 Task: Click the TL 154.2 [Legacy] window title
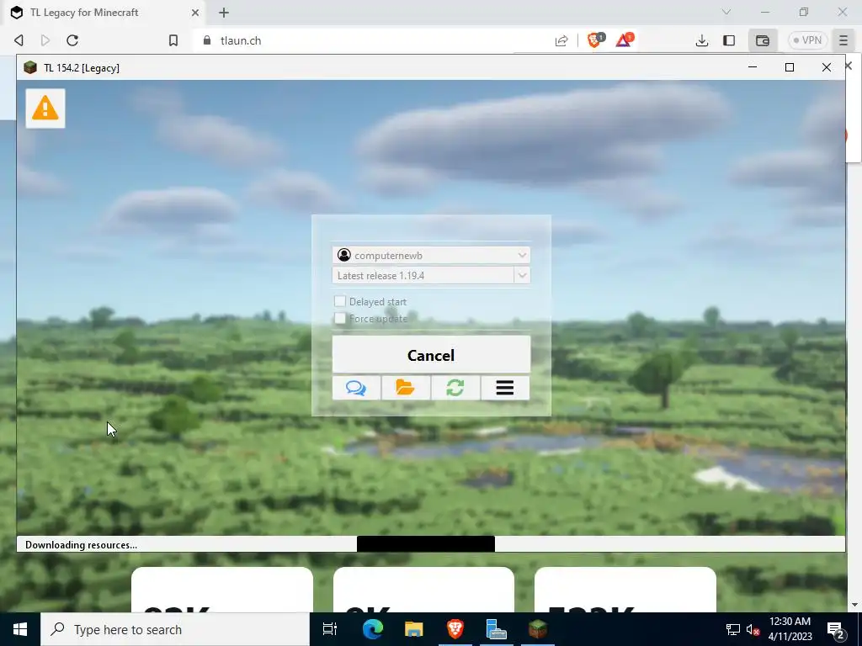(82, 67)
